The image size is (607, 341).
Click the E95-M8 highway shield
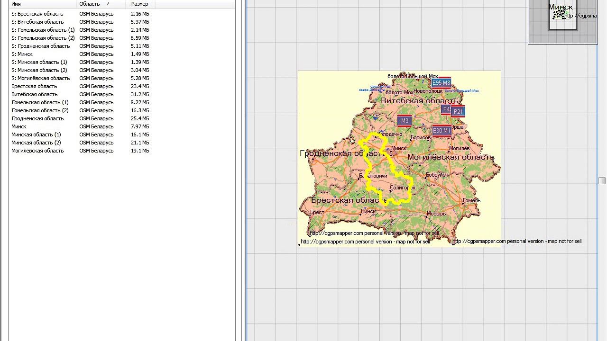click(441, 83)
